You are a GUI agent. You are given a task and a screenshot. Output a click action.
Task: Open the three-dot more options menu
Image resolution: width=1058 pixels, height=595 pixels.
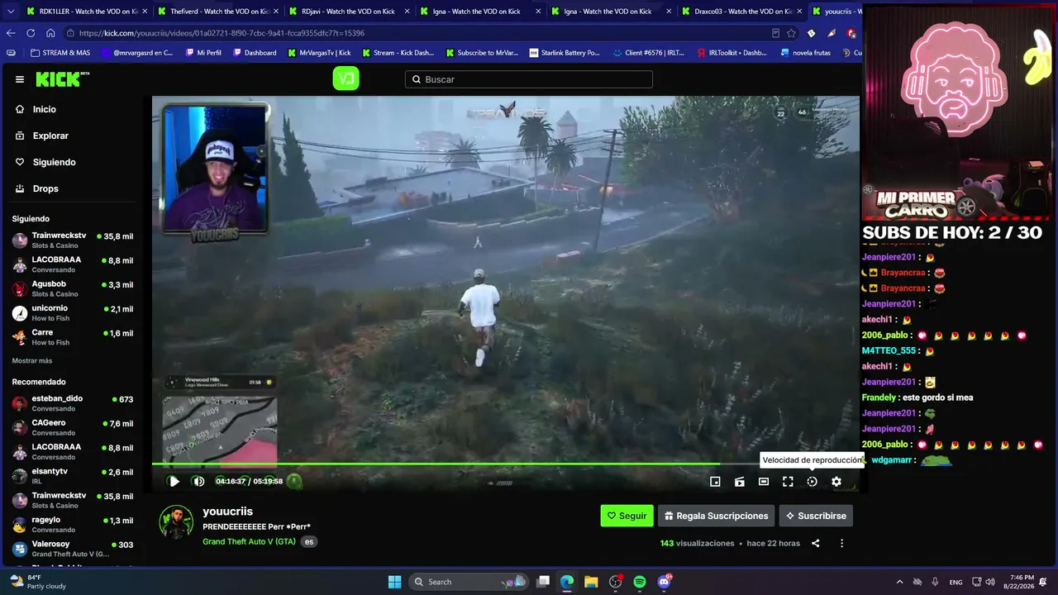(841, 544)
